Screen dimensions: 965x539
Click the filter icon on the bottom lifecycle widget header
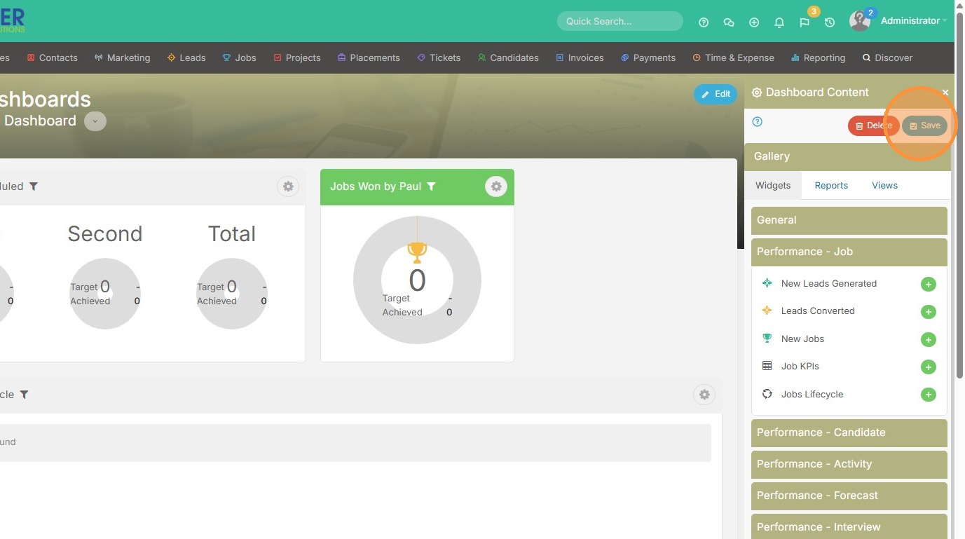(x=25, y=395)
